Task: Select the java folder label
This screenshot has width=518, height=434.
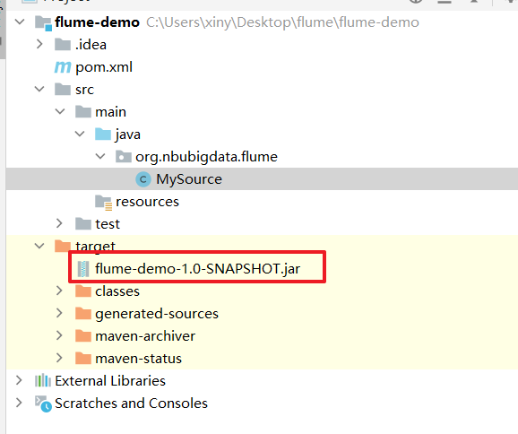Action: pyautogui.click(x=128, y=135)
